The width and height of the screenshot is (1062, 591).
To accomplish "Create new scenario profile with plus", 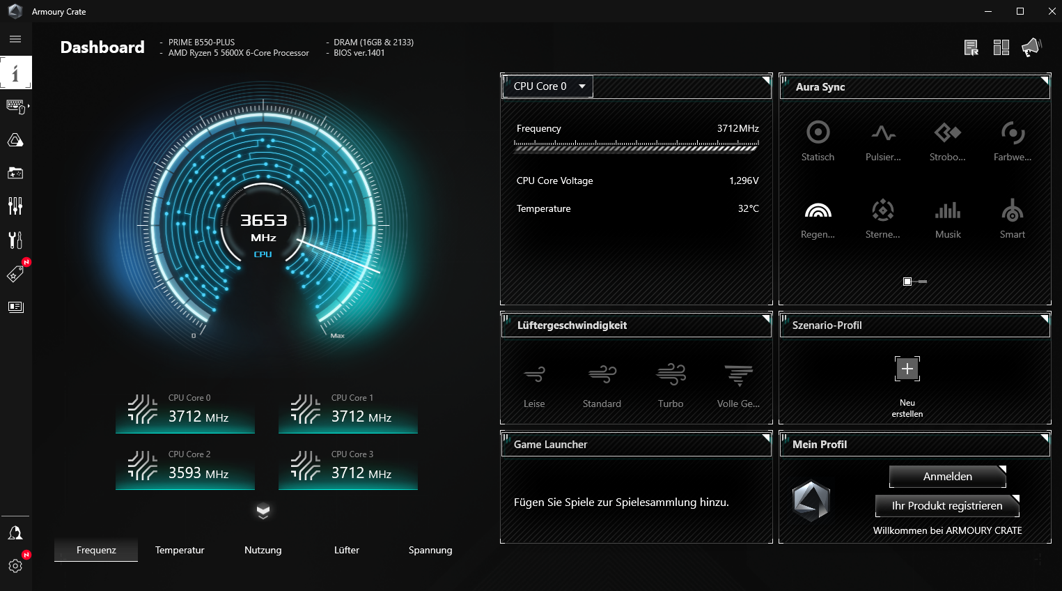I will [907, 369].
